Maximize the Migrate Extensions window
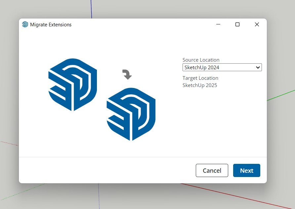Viewport: 295px width, 209px height. (x=237, y=24)
